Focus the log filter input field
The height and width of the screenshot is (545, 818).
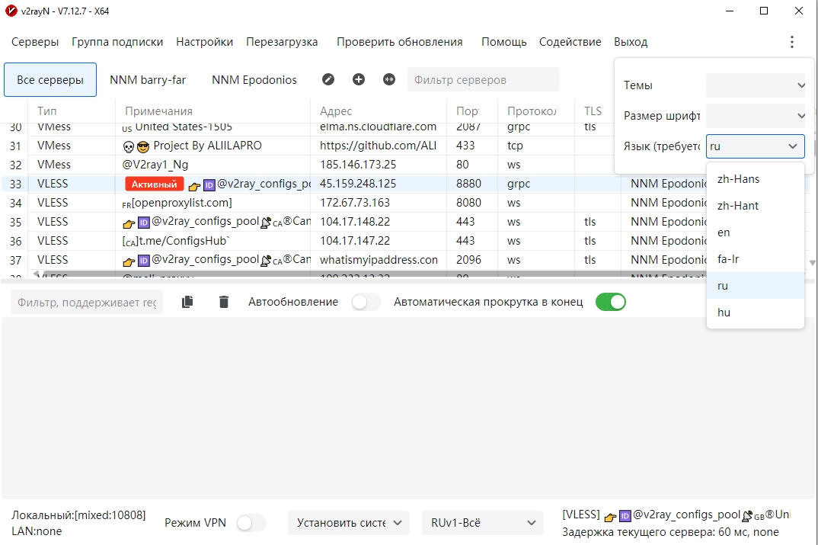(87, 303)
